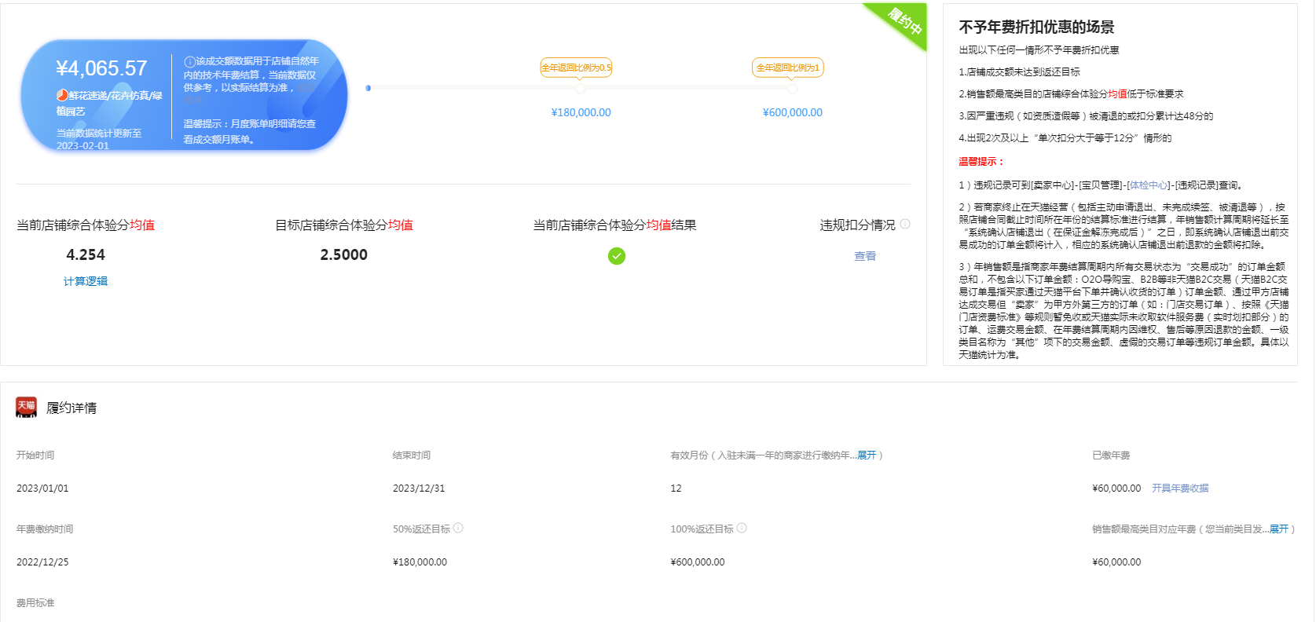
Task: Click rule 1.店铺成交额未达到返还目标
Action: pos(1019,72)
